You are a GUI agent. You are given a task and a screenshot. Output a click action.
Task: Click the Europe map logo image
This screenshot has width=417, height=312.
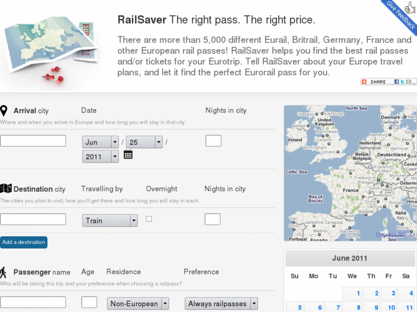pos(51,49)
